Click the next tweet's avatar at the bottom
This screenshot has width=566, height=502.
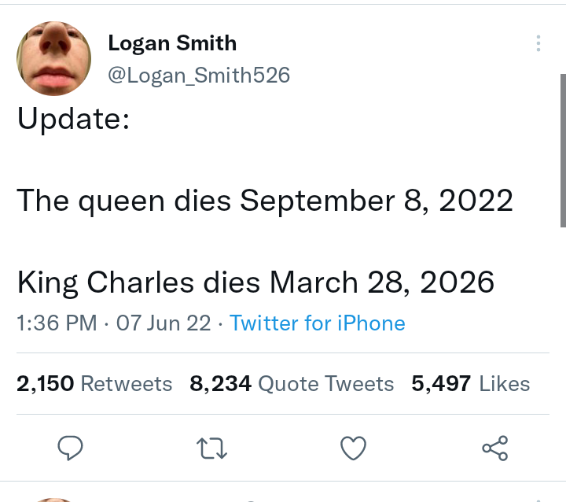53,499
